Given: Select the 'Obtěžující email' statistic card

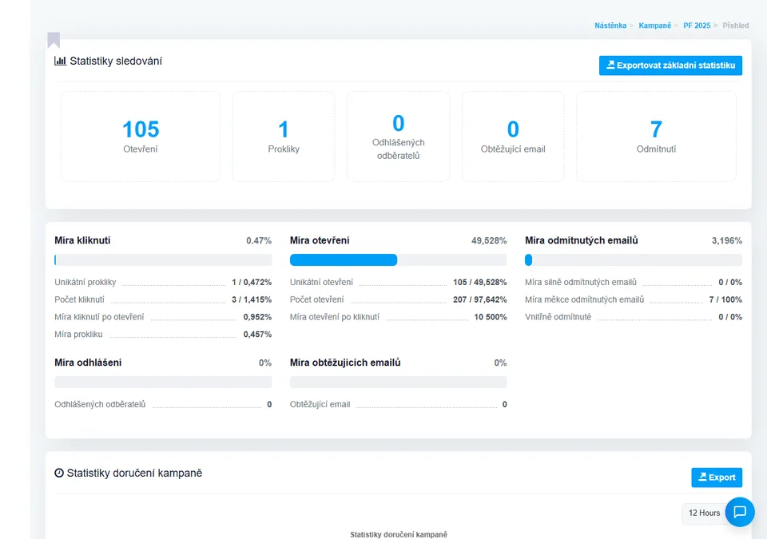Looking at the screenshot, I should point(513,136).
